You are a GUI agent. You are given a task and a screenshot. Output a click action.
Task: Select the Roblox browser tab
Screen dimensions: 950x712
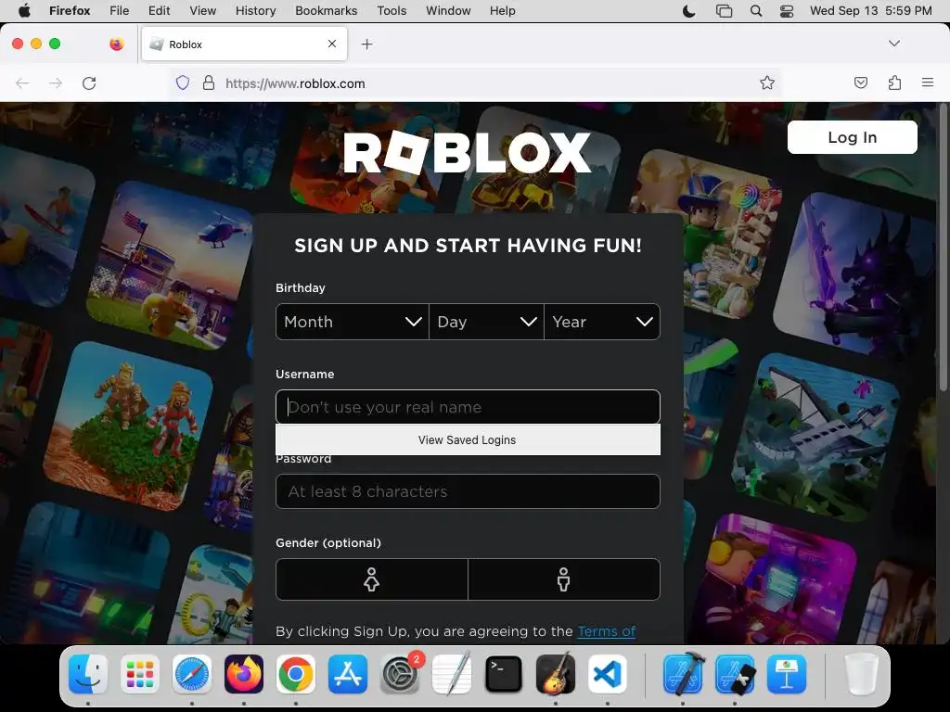point(244,44)
